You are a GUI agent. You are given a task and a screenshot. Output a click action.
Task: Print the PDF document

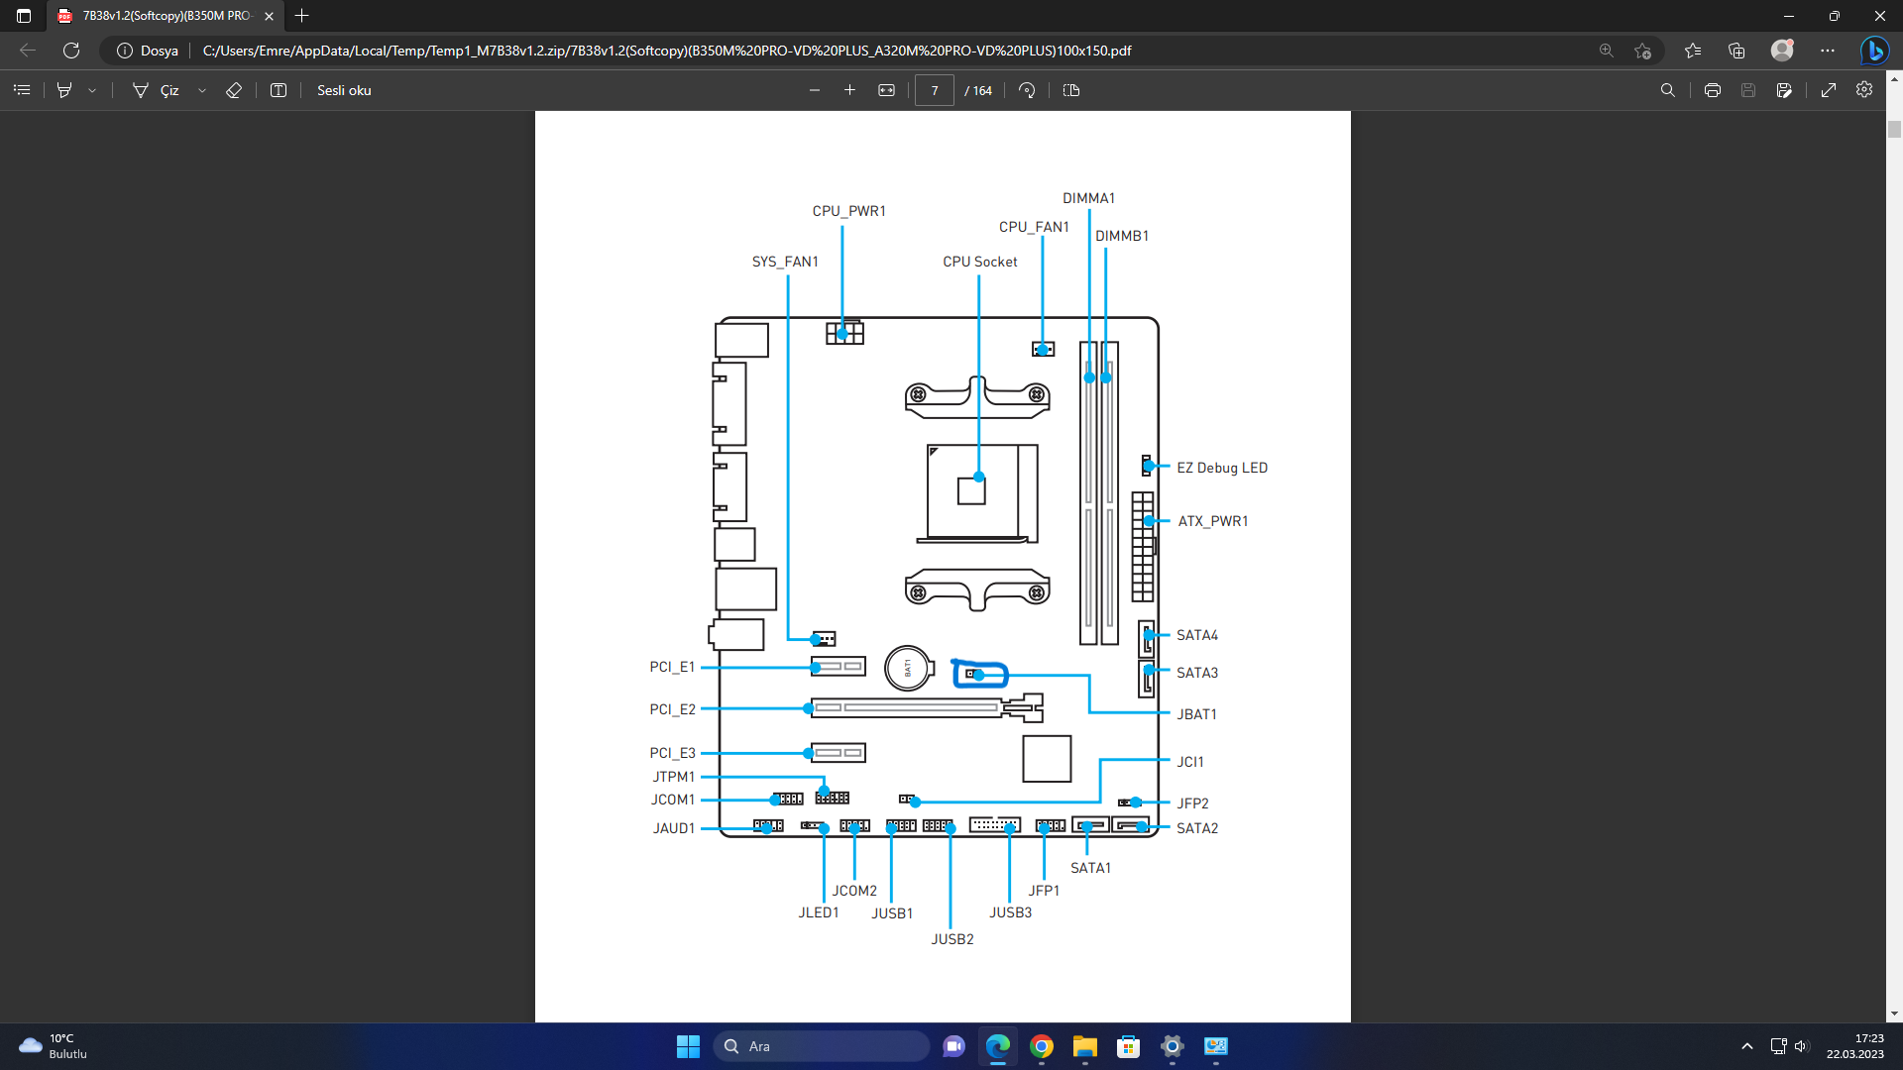(x=1713, y=90)
